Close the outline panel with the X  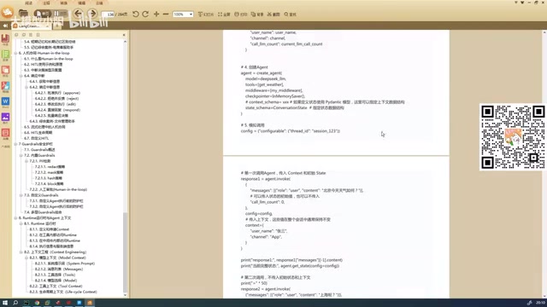pyautogui.click(x=124, y=35)
